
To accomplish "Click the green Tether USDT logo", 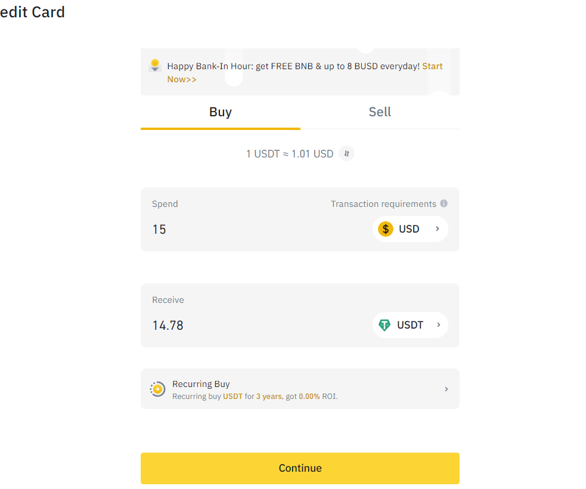I will [385, 325].
